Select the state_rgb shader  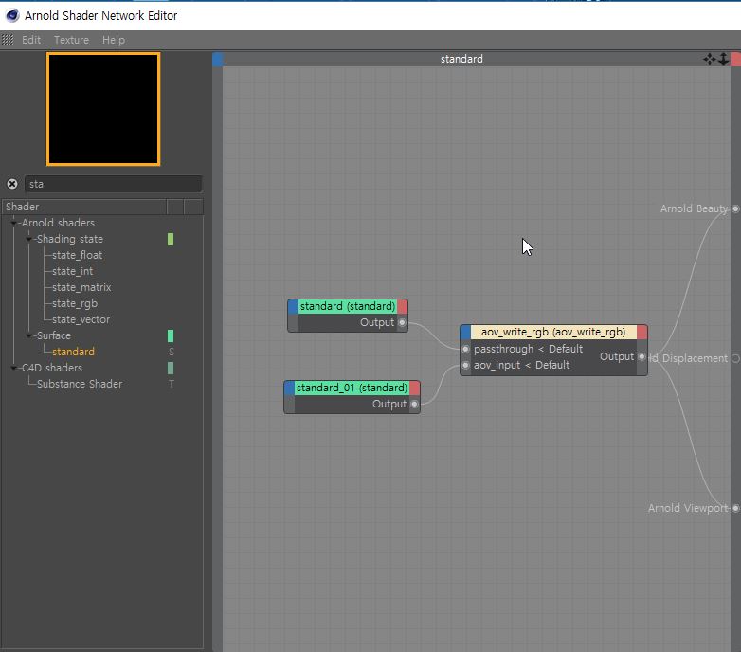75,303
